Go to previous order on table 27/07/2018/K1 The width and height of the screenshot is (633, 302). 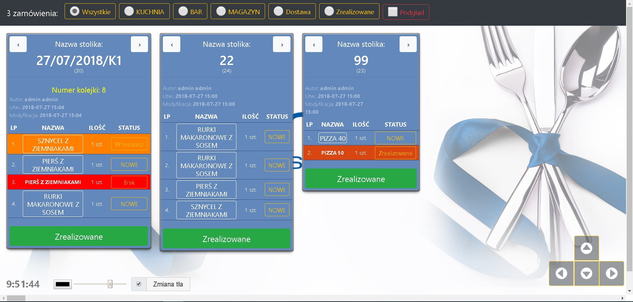18,45
